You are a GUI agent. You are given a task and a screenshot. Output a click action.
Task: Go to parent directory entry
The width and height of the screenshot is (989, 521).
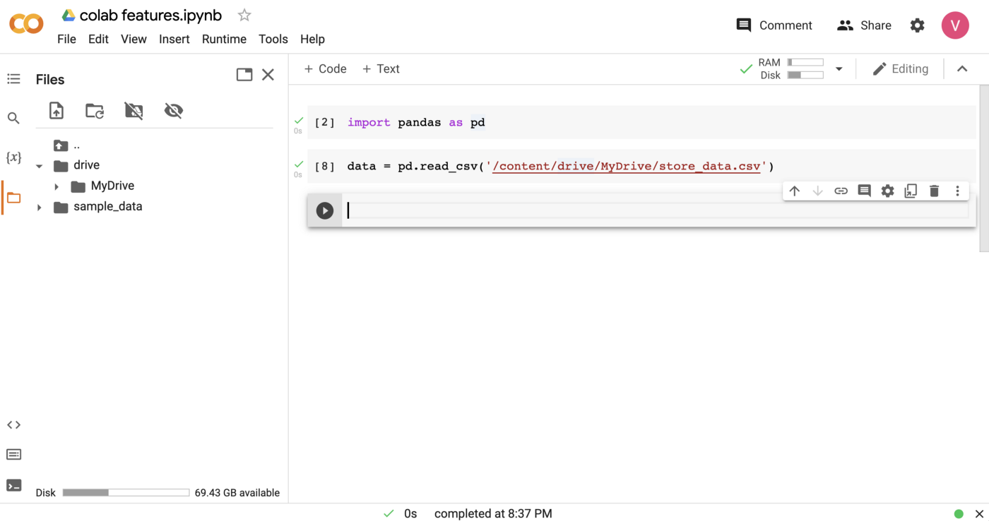(x=68, y=145)
